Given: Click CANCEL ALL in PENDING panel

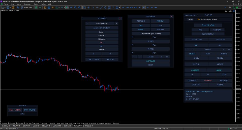Looking at the screenshot, I should coord(110,59).
